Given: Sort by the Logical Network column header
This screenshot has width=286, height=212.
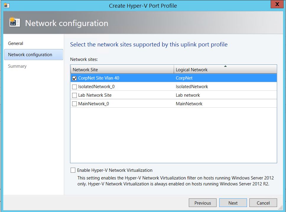Looking at the screenshot, I should [x=191, y=70].
